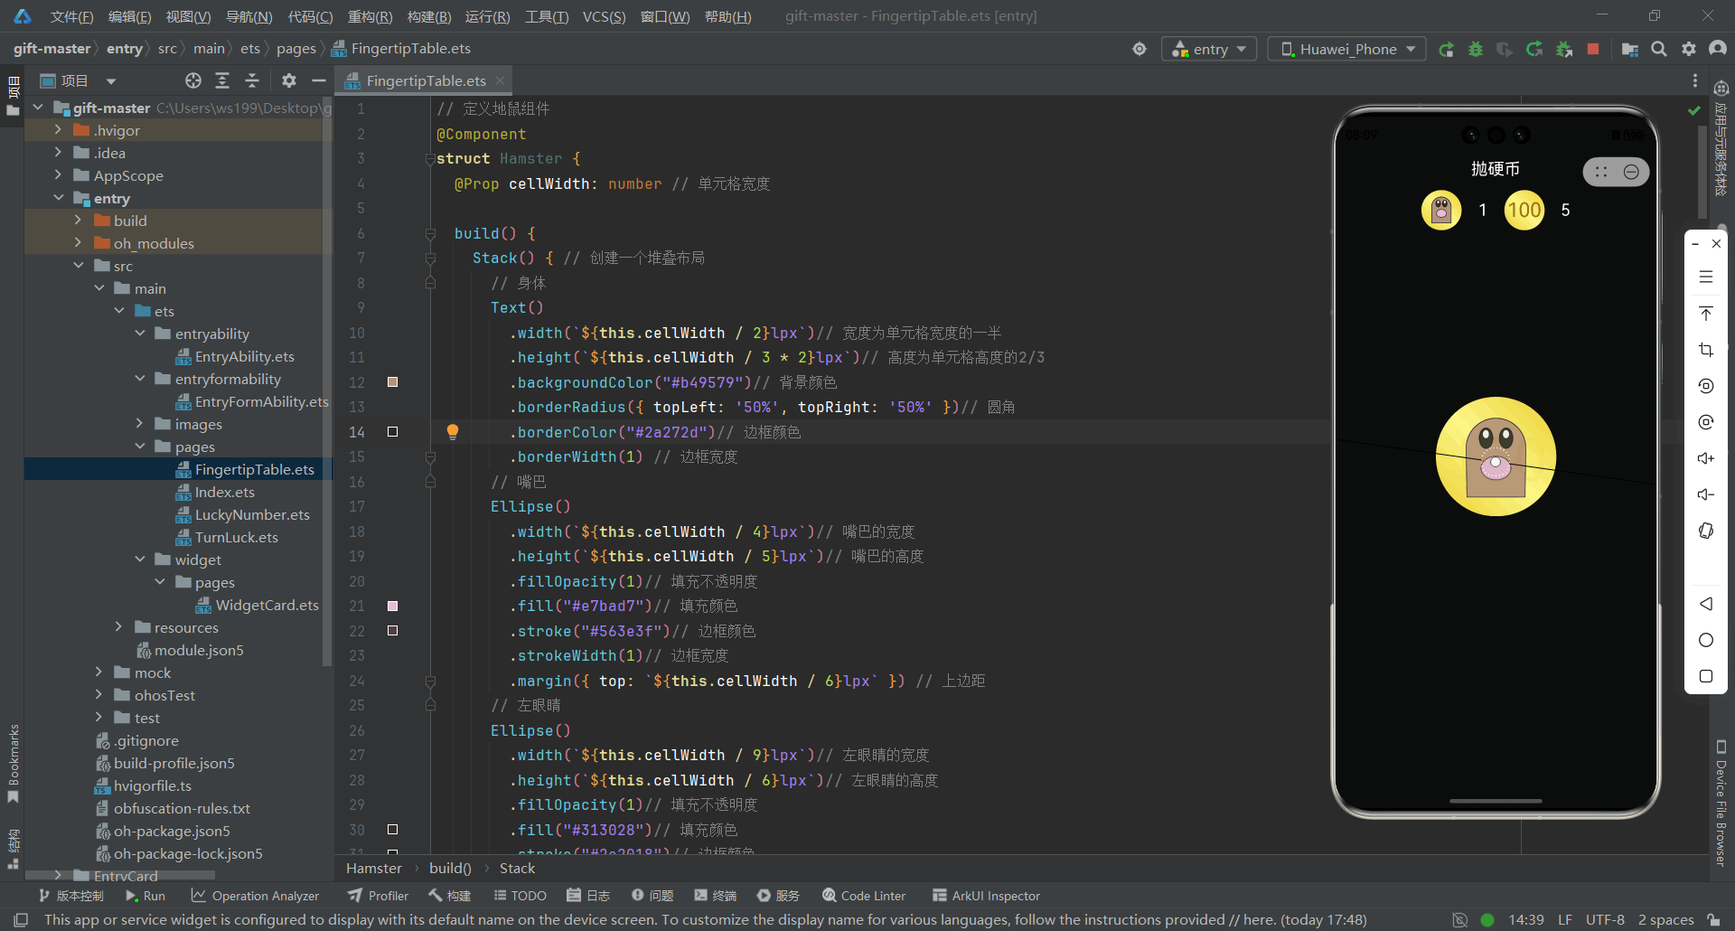Start debugging with the green bug icon
1735x931 pixels.
click(1476, 49)
